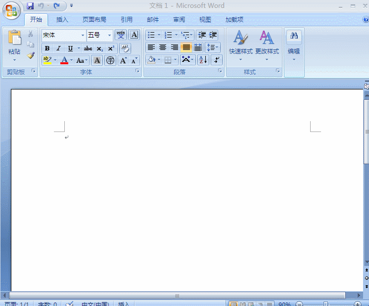Open the Change Case (Aa) menu
This screenshot has width=369, height=306.
pyautogui.click(x=82, y=60)
